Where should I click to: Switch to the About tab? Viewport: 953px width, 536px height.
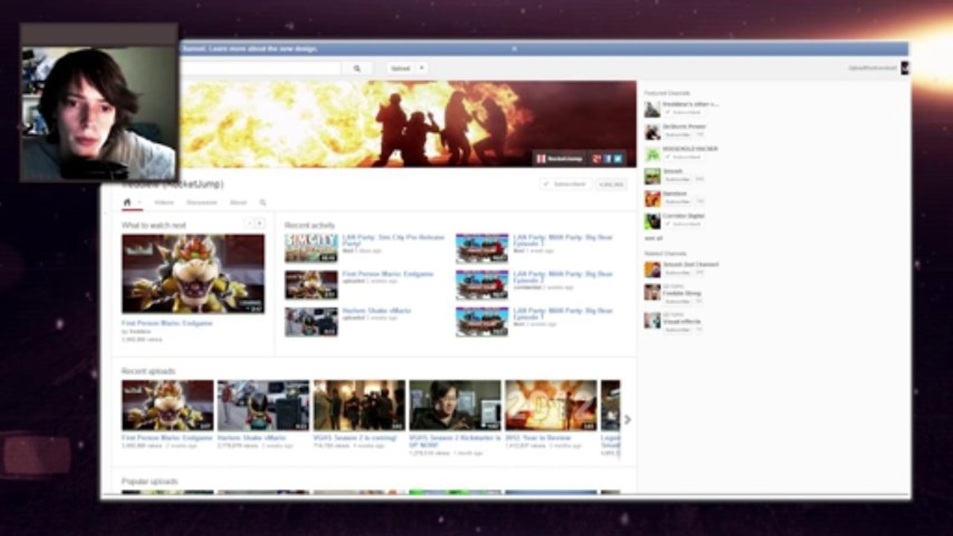click(x=238, y=202)
